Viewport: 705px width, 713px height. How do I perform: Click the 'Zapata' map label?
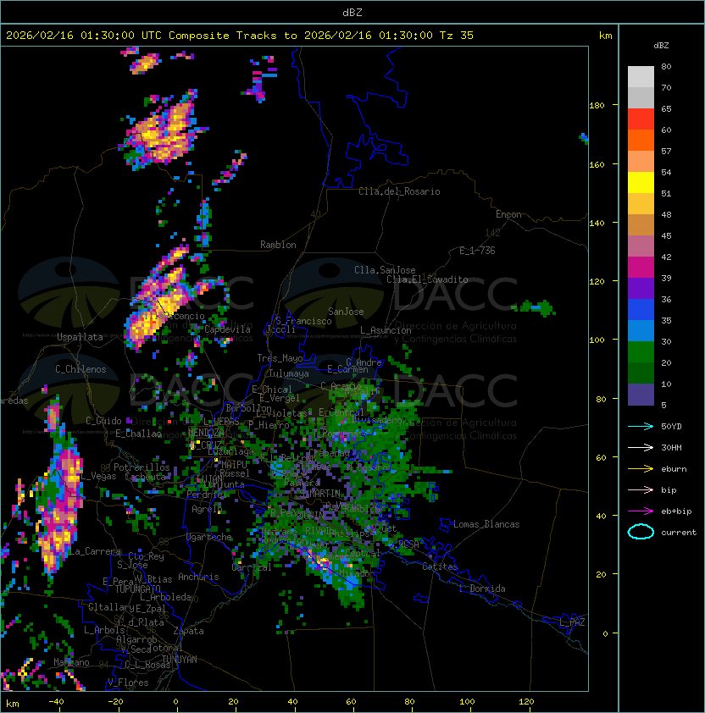pos(188,631)
